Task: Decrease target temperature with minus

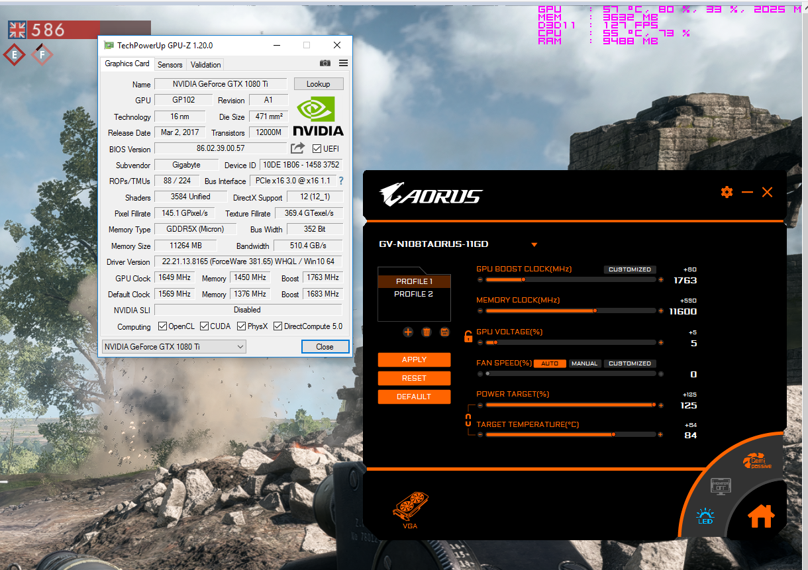Action: click(x=480, y=434)
